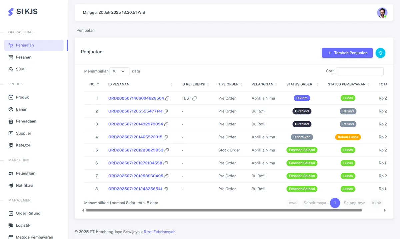Click the horizontal table scrollbar

223,210
